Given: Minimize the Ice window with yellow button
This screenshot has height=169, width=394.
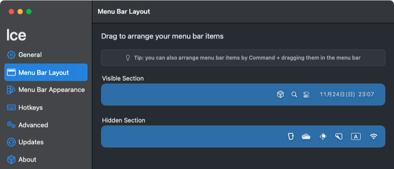Looking at the screenshot, I should [20, 11].
